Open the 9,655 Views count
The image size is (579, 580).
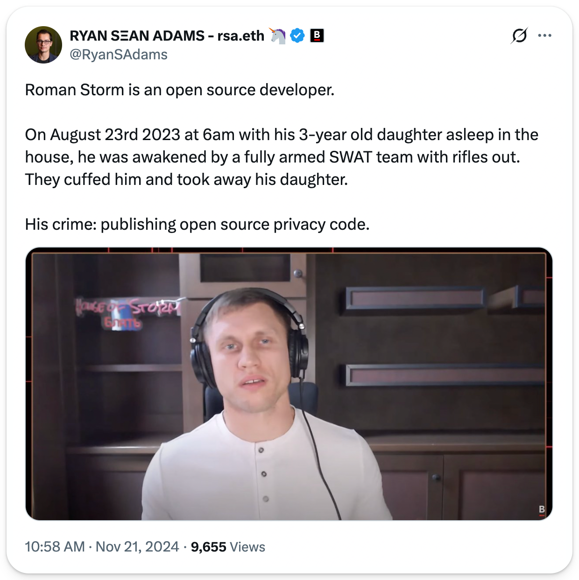[208, 547]
